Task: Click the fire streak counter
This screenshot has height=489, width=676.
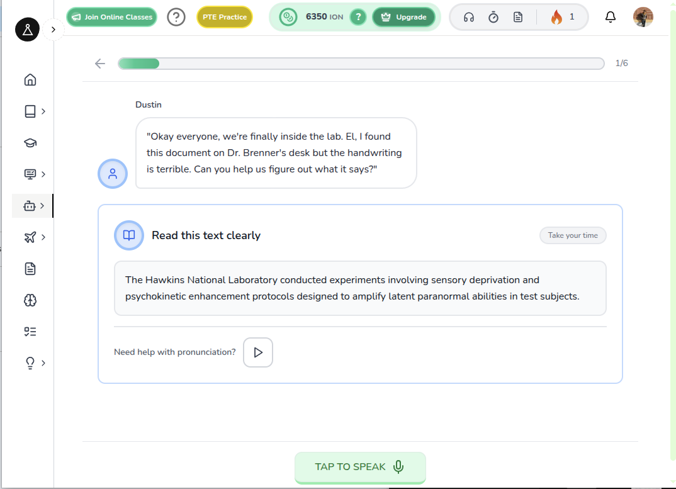Action: tap(562, 17)
